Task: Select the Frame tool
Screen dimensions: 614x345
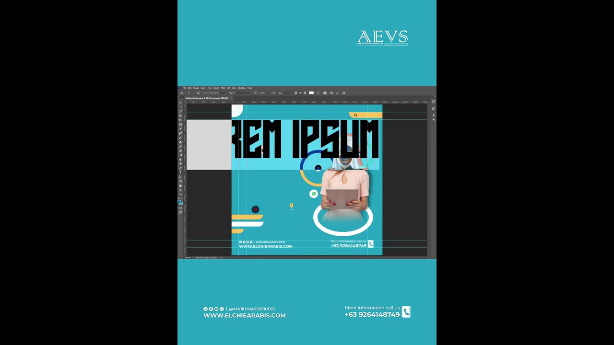Action: [x=180, y=124]
